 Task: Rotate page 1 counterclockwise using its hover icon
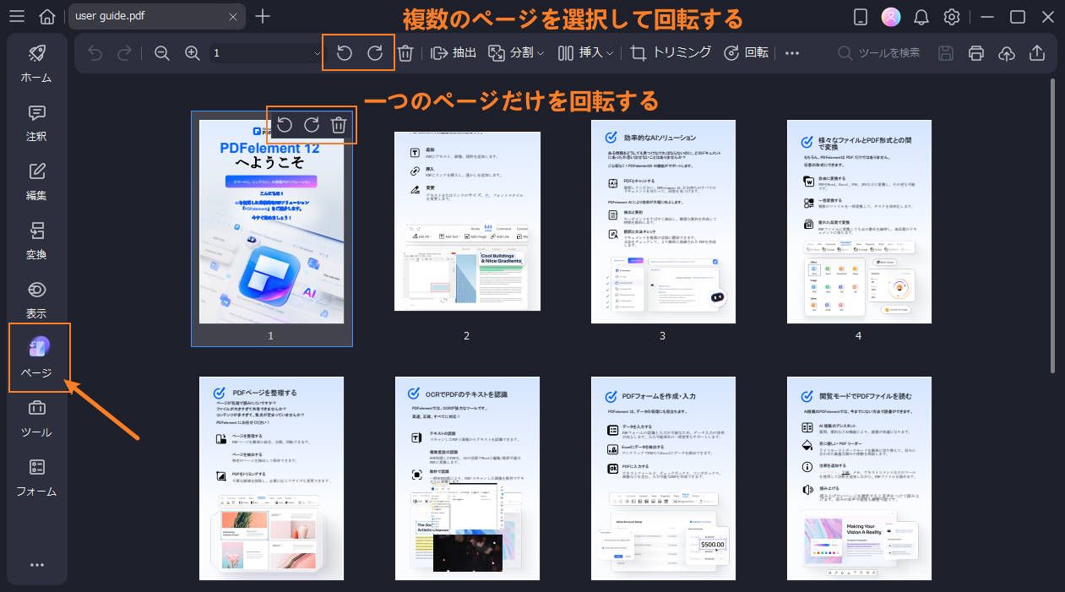pyautogui.click(x=285, y=124)
